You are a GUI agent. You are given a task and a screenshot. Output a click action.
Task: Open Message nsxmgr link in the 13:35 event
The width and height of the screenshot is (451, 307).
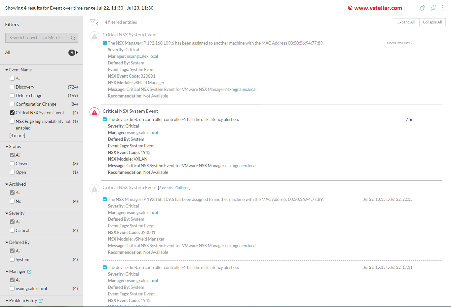[241, 246]
